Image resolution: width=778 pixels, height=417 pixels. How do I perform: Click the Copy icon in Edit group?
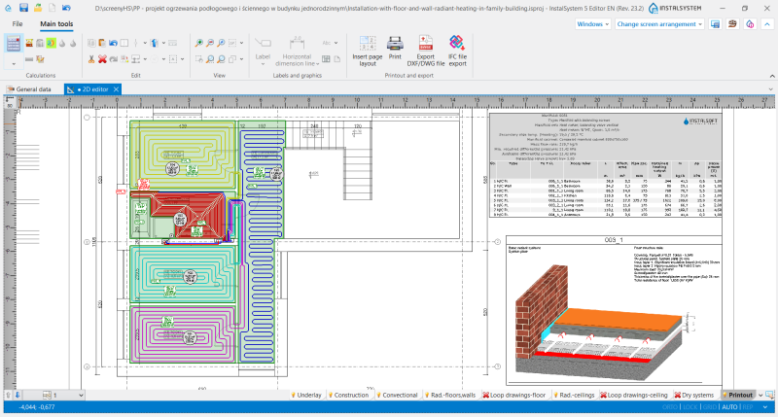(x=91, y=43)
